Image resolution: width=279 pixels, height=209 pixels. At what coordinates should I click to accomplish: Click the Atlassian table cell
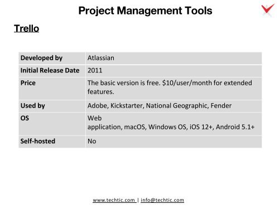point(174,58)
